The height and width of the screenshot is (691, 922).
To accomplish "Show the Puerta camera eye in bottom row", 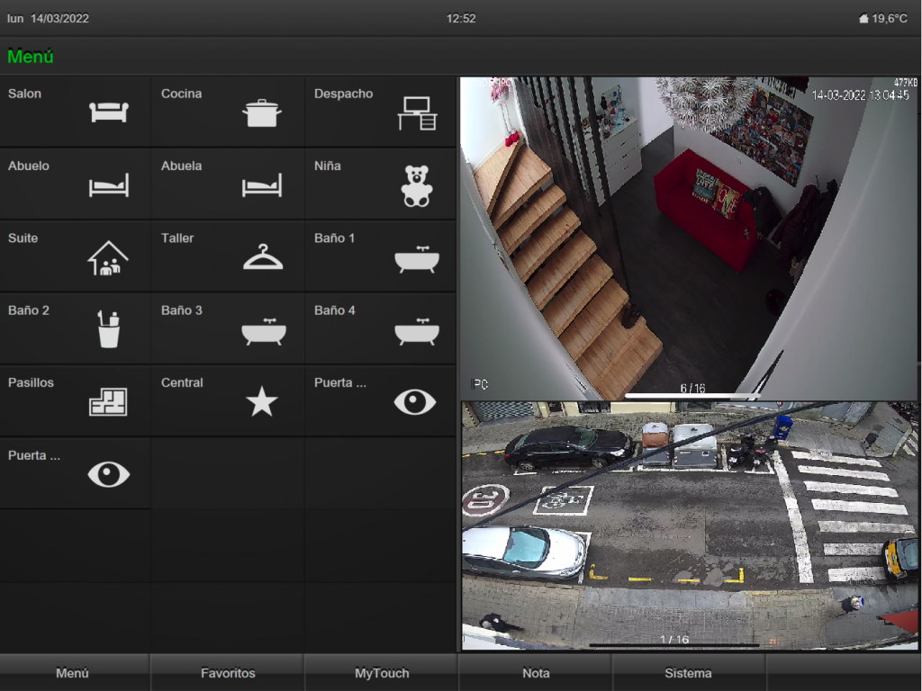I will pyautogui.click(x=108, y=474).
